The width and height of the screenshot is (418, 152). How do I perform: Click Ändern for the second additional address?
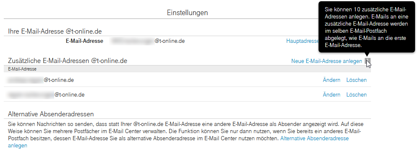[332, 94]
